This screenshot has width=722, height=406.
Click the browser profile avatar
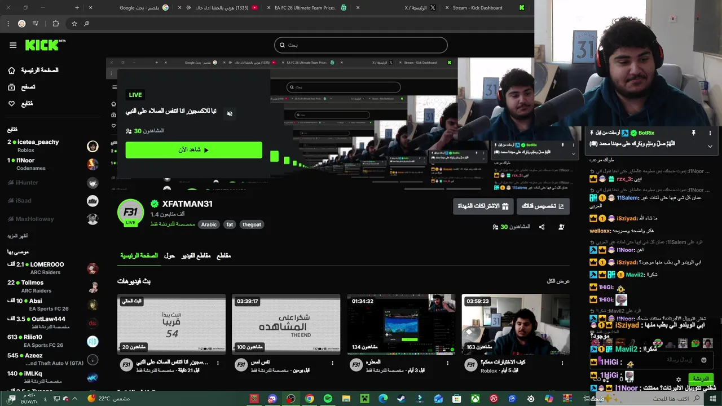[x=21, y=24]
